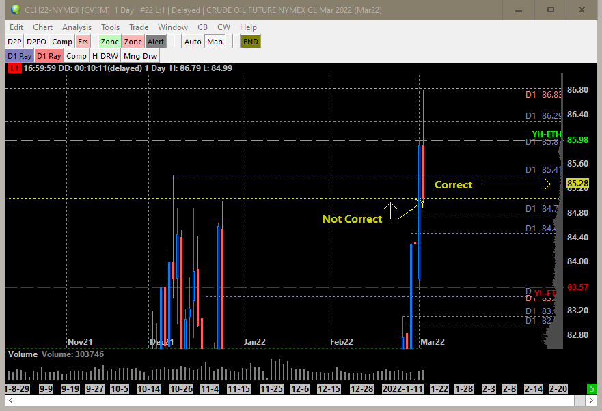Click the Comp button next to D2PO
The image size is (602, 411).
point(61,42)
